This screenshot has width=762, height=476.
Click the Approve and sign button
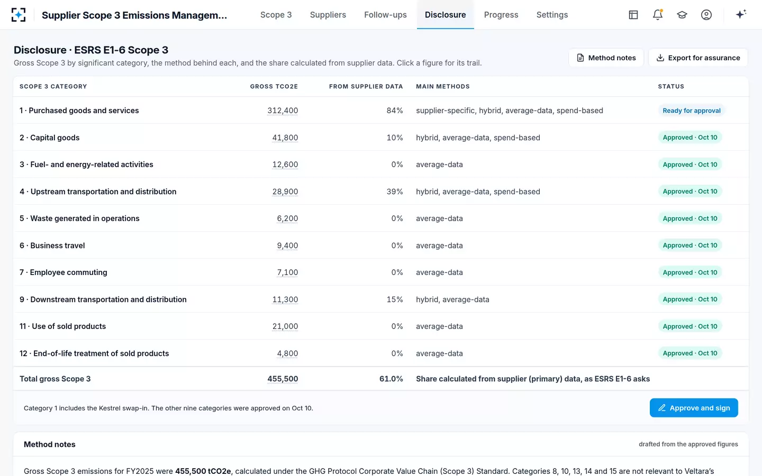coord(694,408)
